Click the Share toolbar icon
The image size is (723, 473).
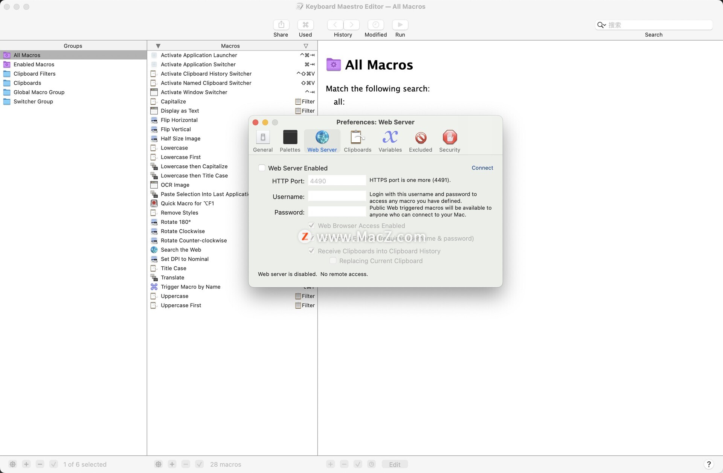pyautogui.click(x=281, y=25)
